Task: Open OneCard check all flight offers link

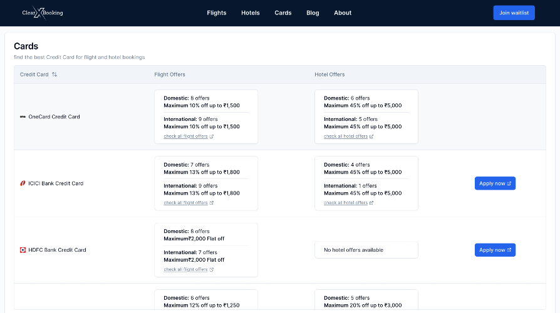Action: pos(185,136)
